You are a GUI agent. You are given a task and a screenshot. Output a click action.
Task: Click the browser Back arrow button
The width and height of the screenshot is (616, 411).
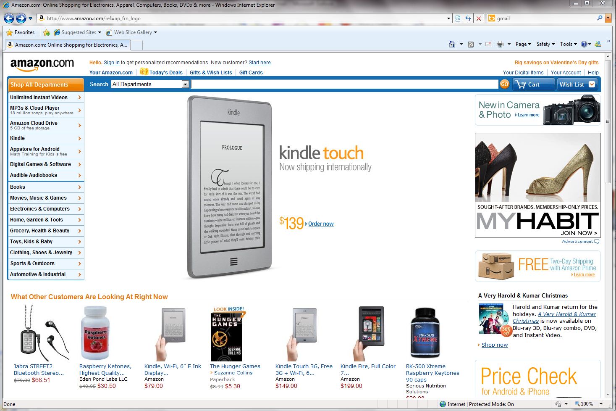(9, 18)
